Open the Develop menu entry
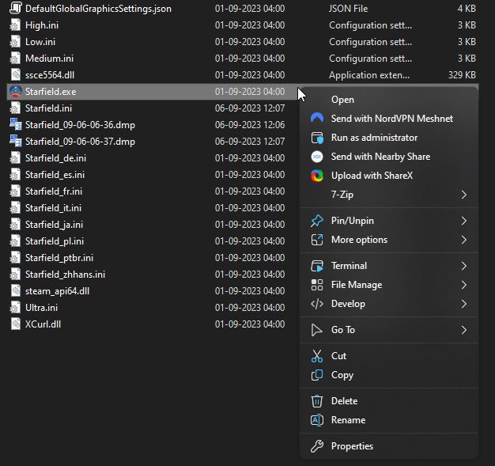Screen dimensions: 495x466 tap(388, 304)
